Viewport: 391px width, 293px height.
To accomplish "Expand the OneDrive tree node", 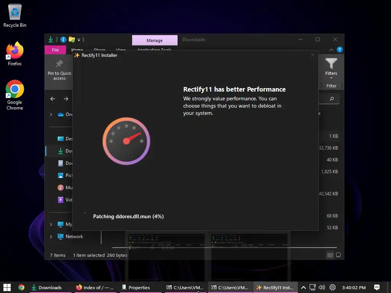I will pos(51,114).
